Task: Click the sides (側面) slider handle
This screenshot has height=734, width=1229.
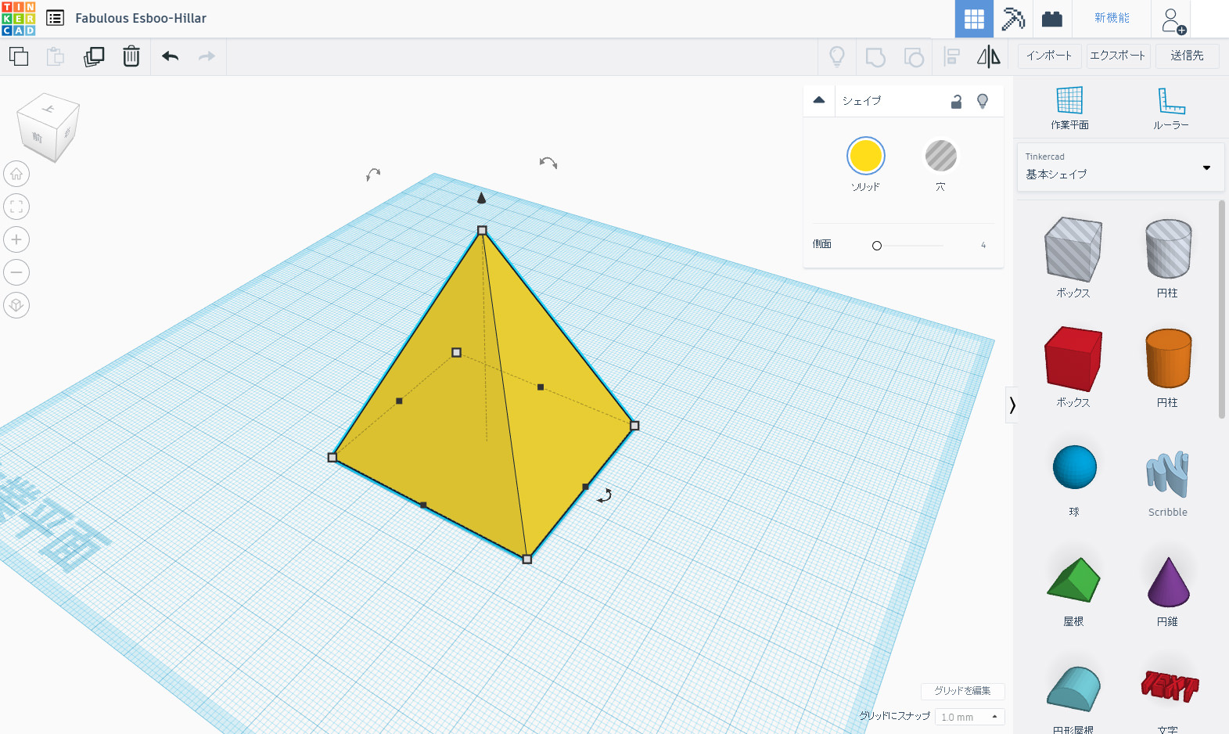Action: click(x=877, y=246)
